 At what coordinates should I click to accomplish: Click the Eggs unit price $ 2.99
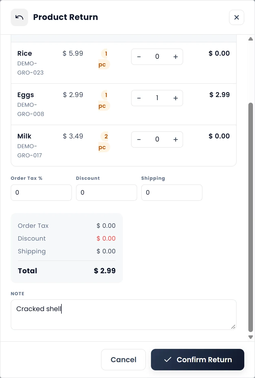[73, 95]
